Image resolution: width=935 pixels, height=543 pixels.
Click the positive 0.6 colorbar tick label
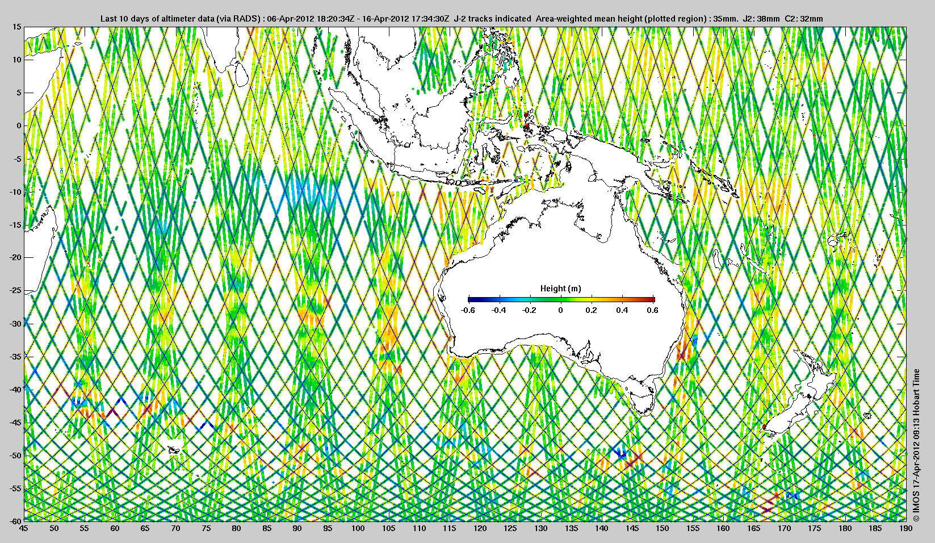pyautogui.click(x=653, y=310)
